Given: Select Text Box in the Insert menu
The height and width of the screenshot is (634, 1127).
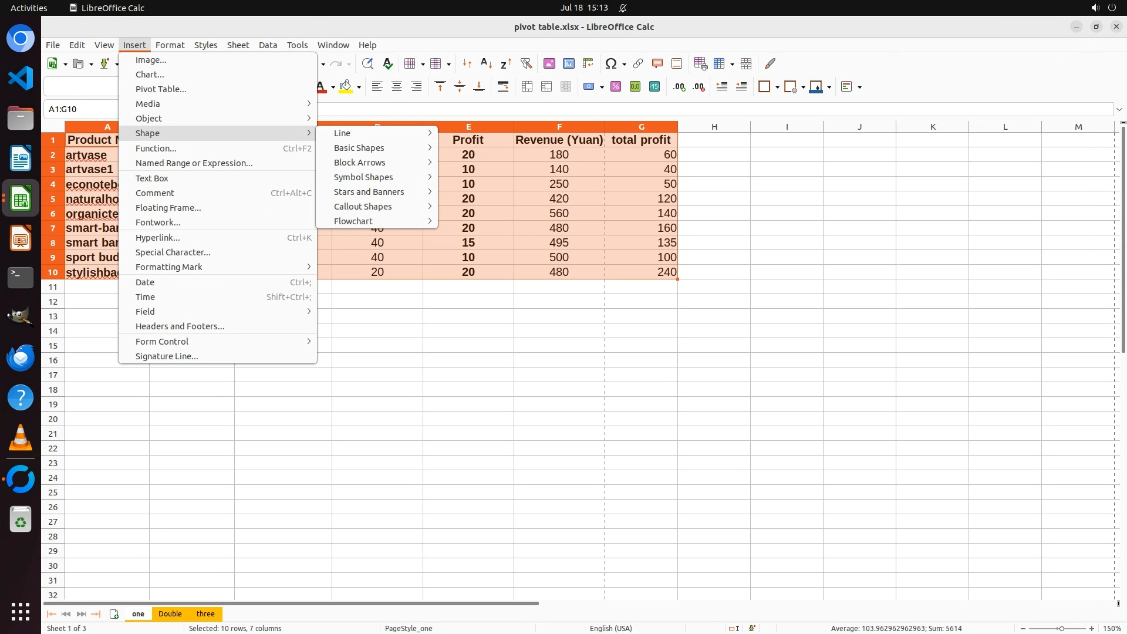Looking at the screenshot, I should point(152,178).
